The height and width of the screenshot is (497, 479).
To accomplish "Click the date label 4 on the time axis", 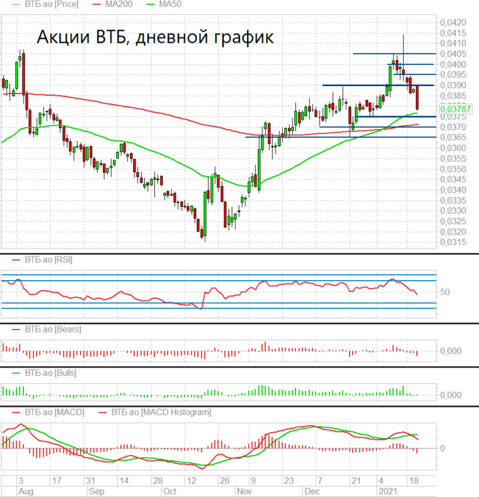I will pos(381,481).
